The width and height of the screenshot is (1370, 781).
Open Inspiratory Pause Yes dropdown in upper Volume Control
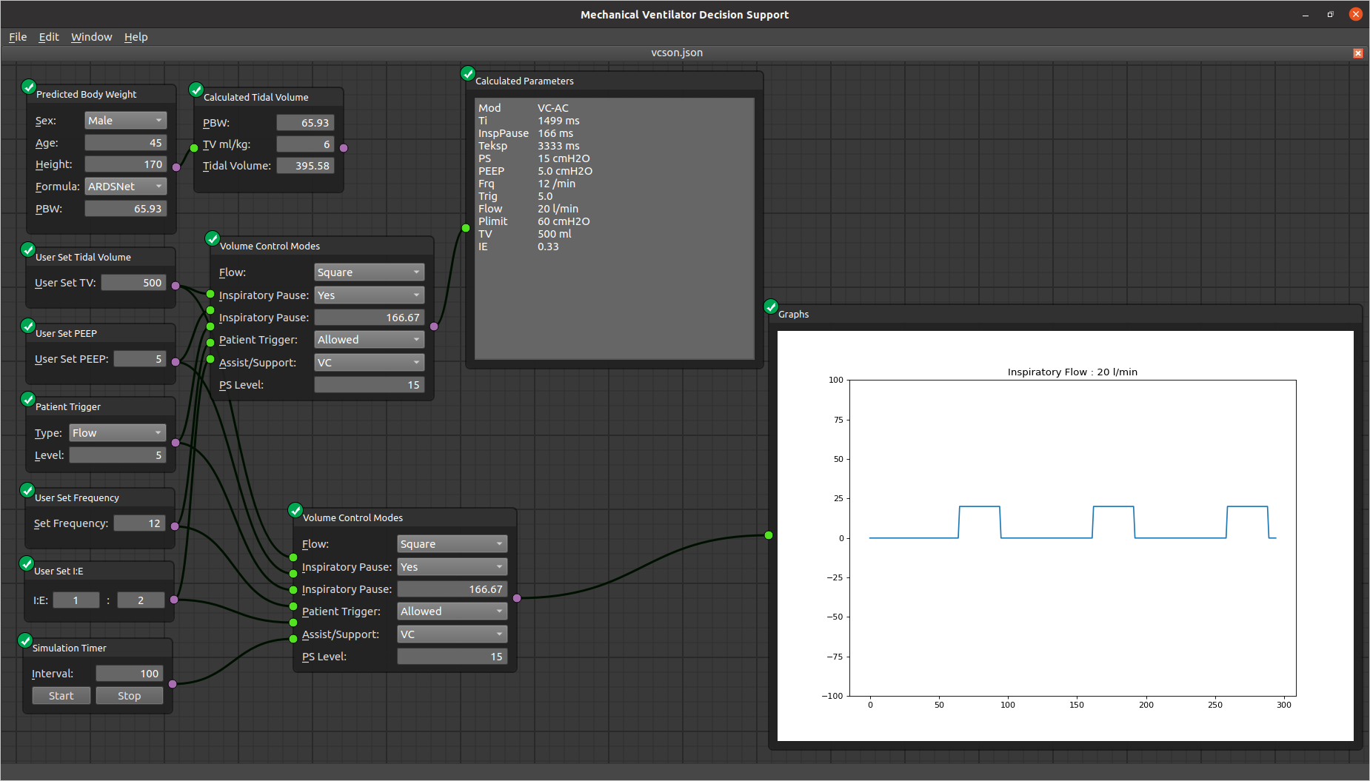pyautogui.click(x=369, y=295)
